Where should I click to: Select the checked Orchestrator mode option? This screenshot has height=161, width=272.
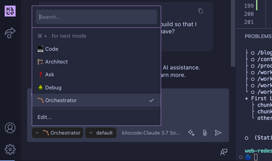[96, 100]
